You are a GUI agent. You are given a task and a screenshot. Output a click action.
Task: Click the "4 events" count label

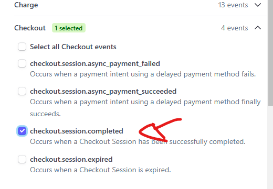(234, 28)
